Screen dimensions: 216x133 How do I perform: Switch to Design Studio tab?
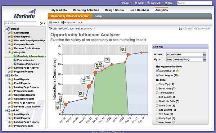(x=114, y=10)
